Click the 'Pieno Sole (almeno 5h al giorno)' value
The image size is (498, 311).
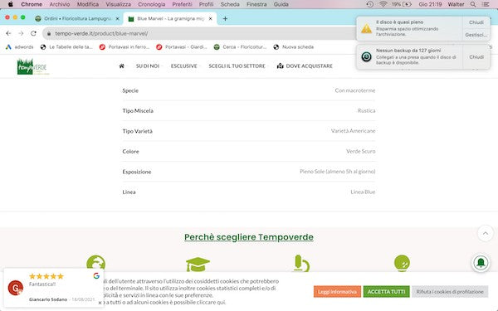[338, 172]
